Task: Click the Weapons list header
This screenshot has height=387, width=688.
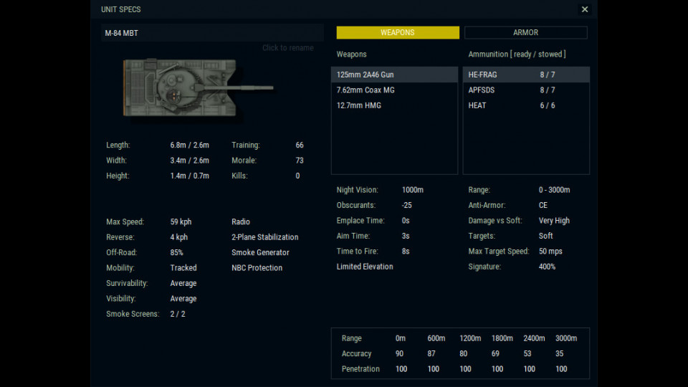Action: click(351, 54)
